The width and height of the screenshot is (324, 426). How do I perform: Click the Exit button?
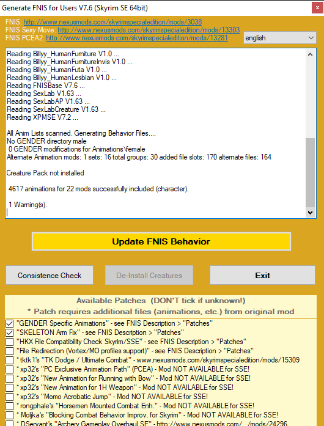coord(262,275)
